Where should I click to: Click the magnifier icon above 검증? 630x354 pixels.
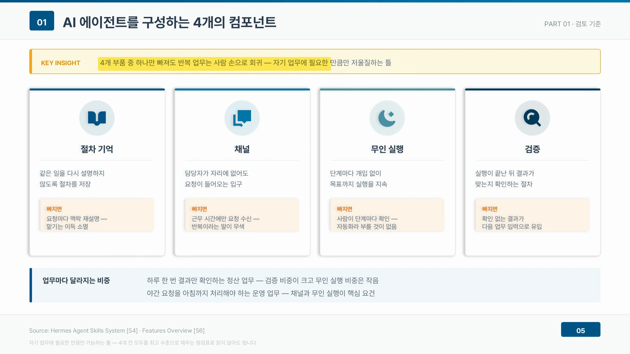coord(532,118)
